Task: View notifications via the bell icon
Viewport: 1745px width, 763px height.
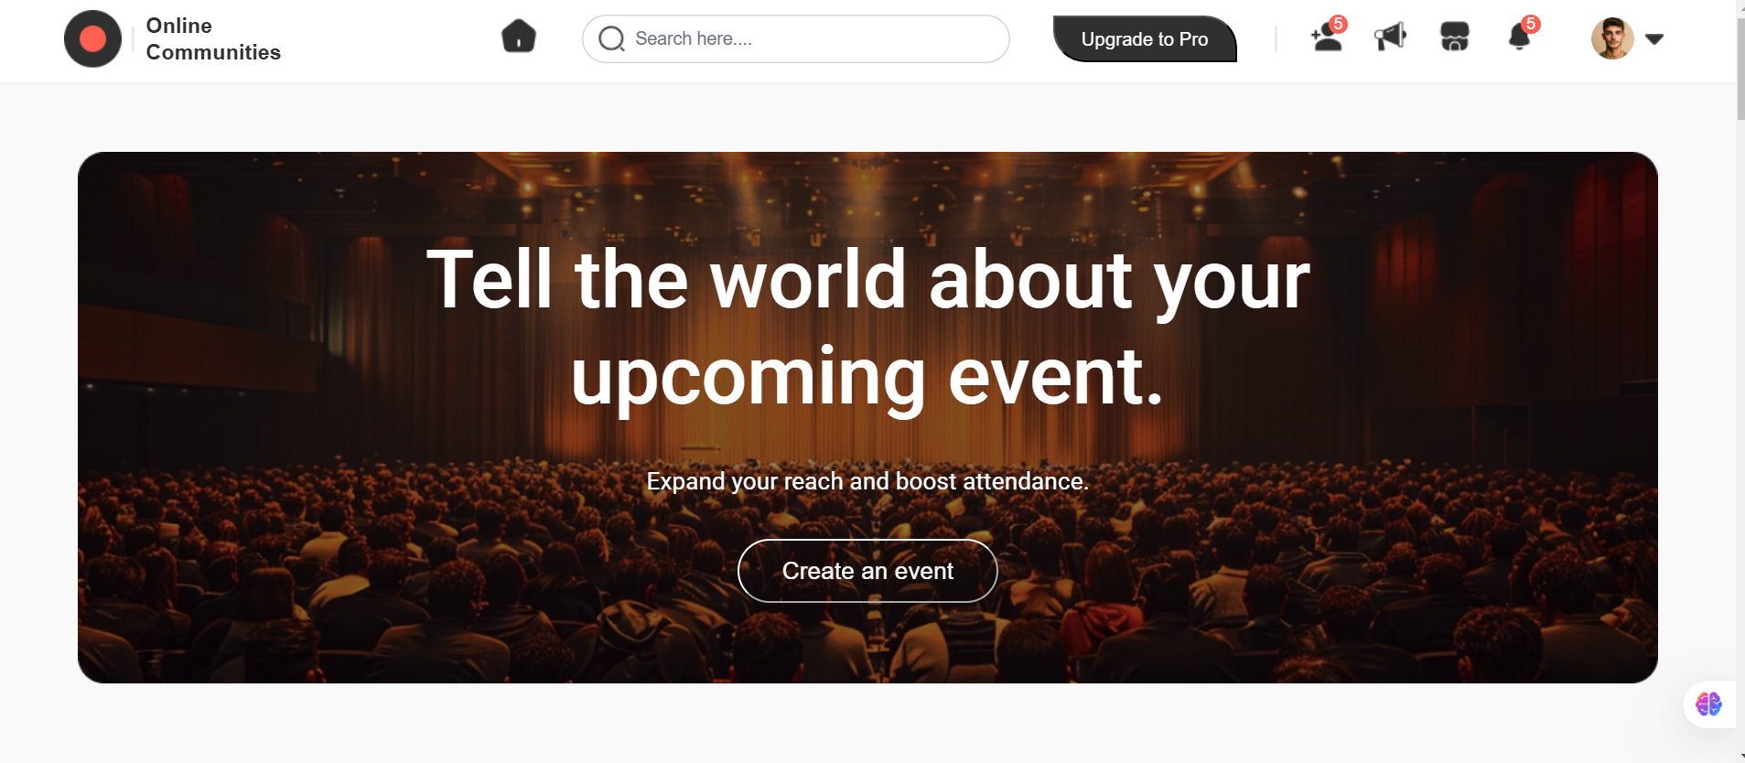Action: point(1519,37)
